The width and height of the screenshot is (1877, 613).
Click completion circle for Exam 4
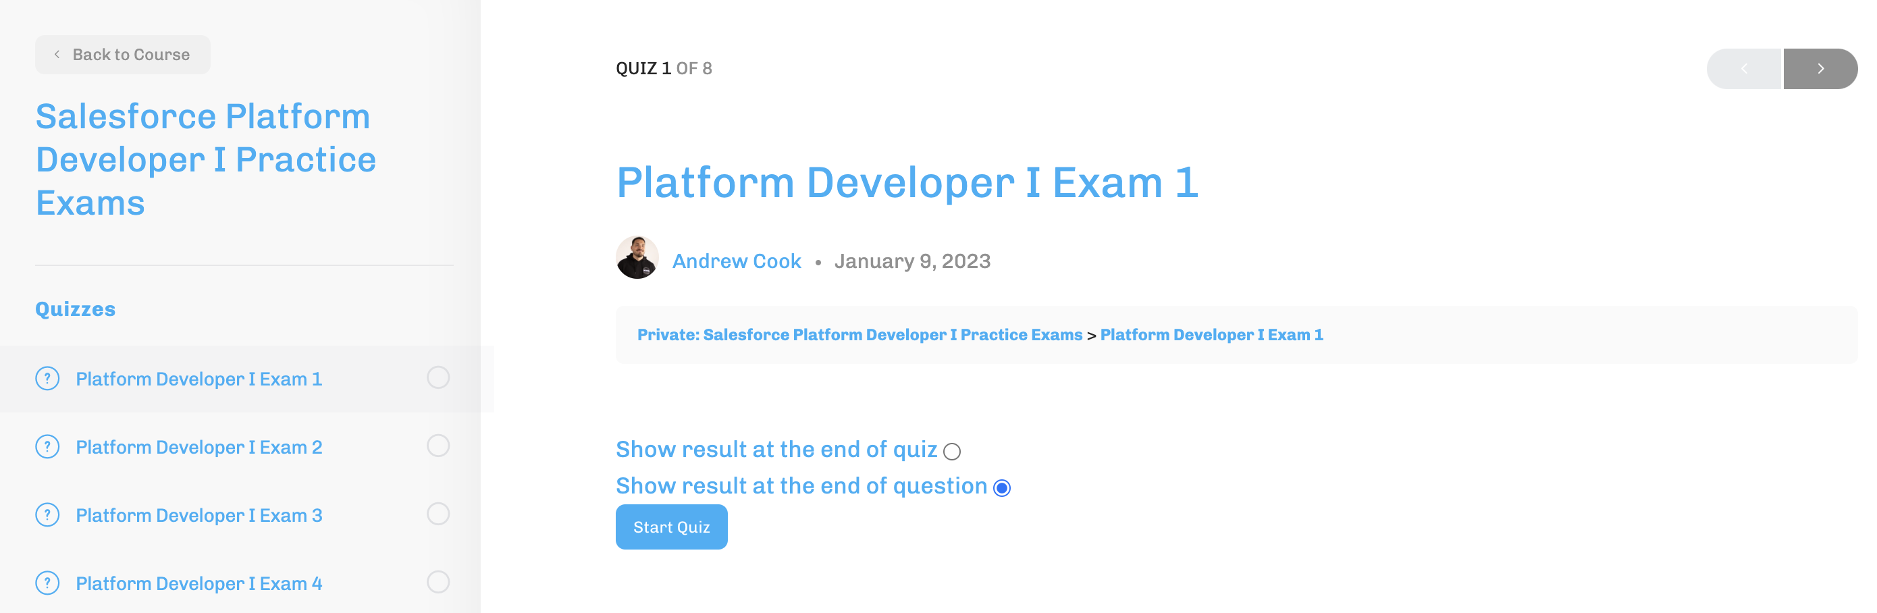click(x=438, y=582)
